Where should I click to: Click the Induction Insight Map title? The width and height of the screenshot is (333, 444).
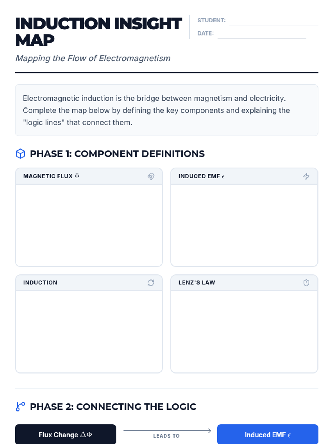99,32
